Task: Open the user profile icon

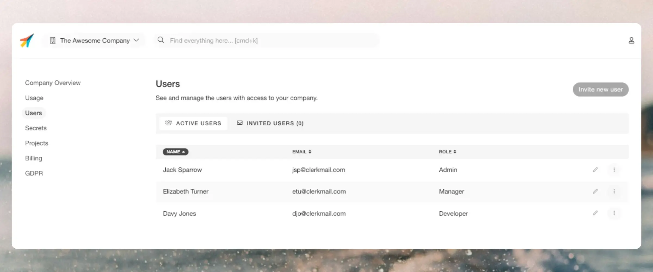Action: pyautogui.click(x=631, y=41)
